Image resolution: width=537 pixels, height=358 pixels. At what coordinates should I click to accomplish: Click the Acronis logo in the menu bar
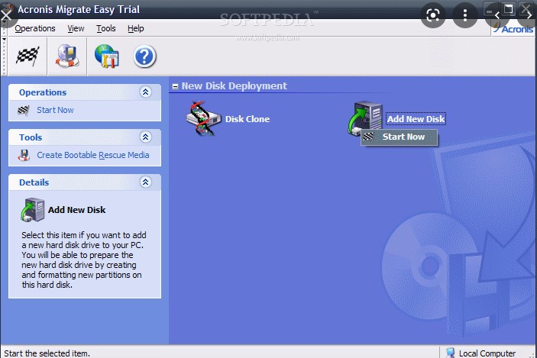[513, 29]
